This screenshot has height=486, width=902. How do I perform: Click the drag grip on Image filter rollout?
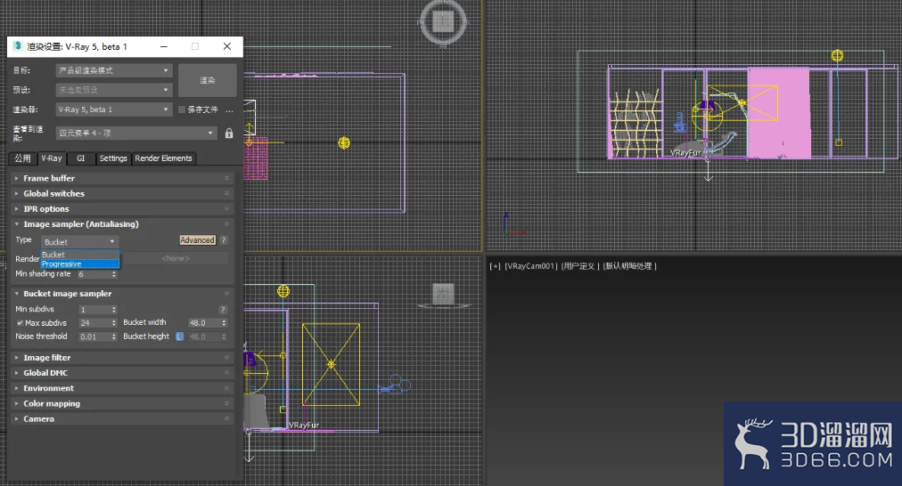[x=226, y=357]
